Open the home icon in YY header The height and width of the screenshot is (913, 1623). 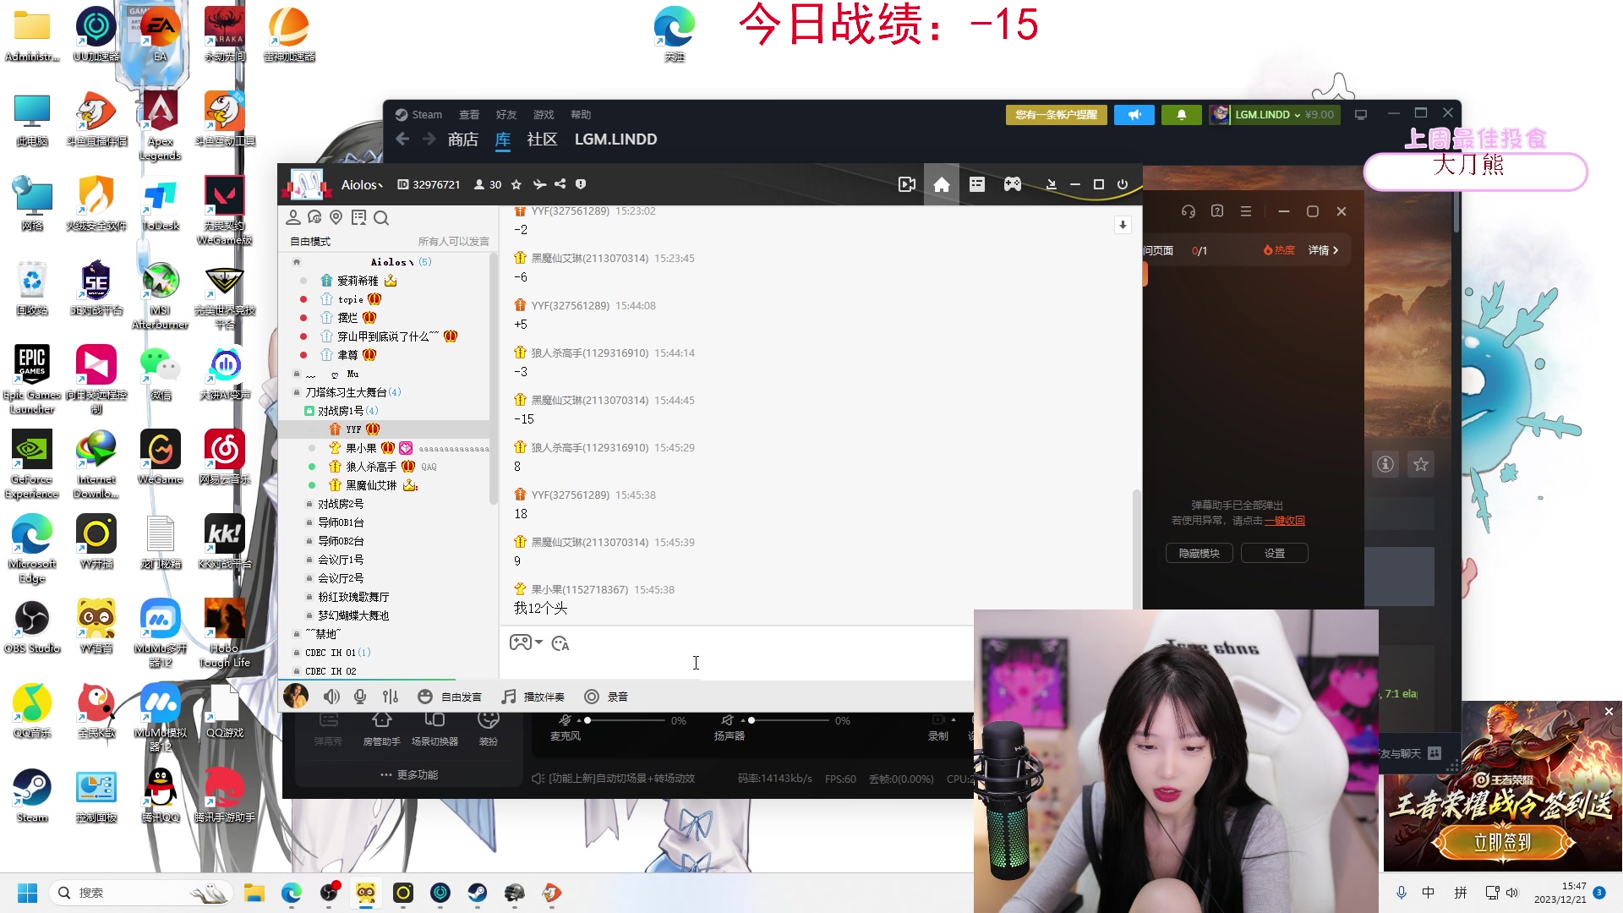point(942,184)
